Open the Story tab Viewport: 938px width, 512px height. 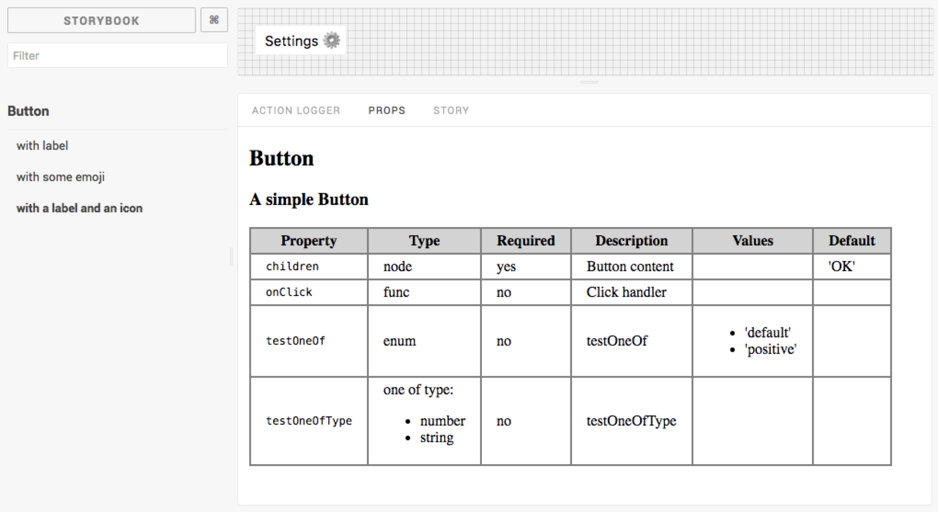(x=451, y=110)
